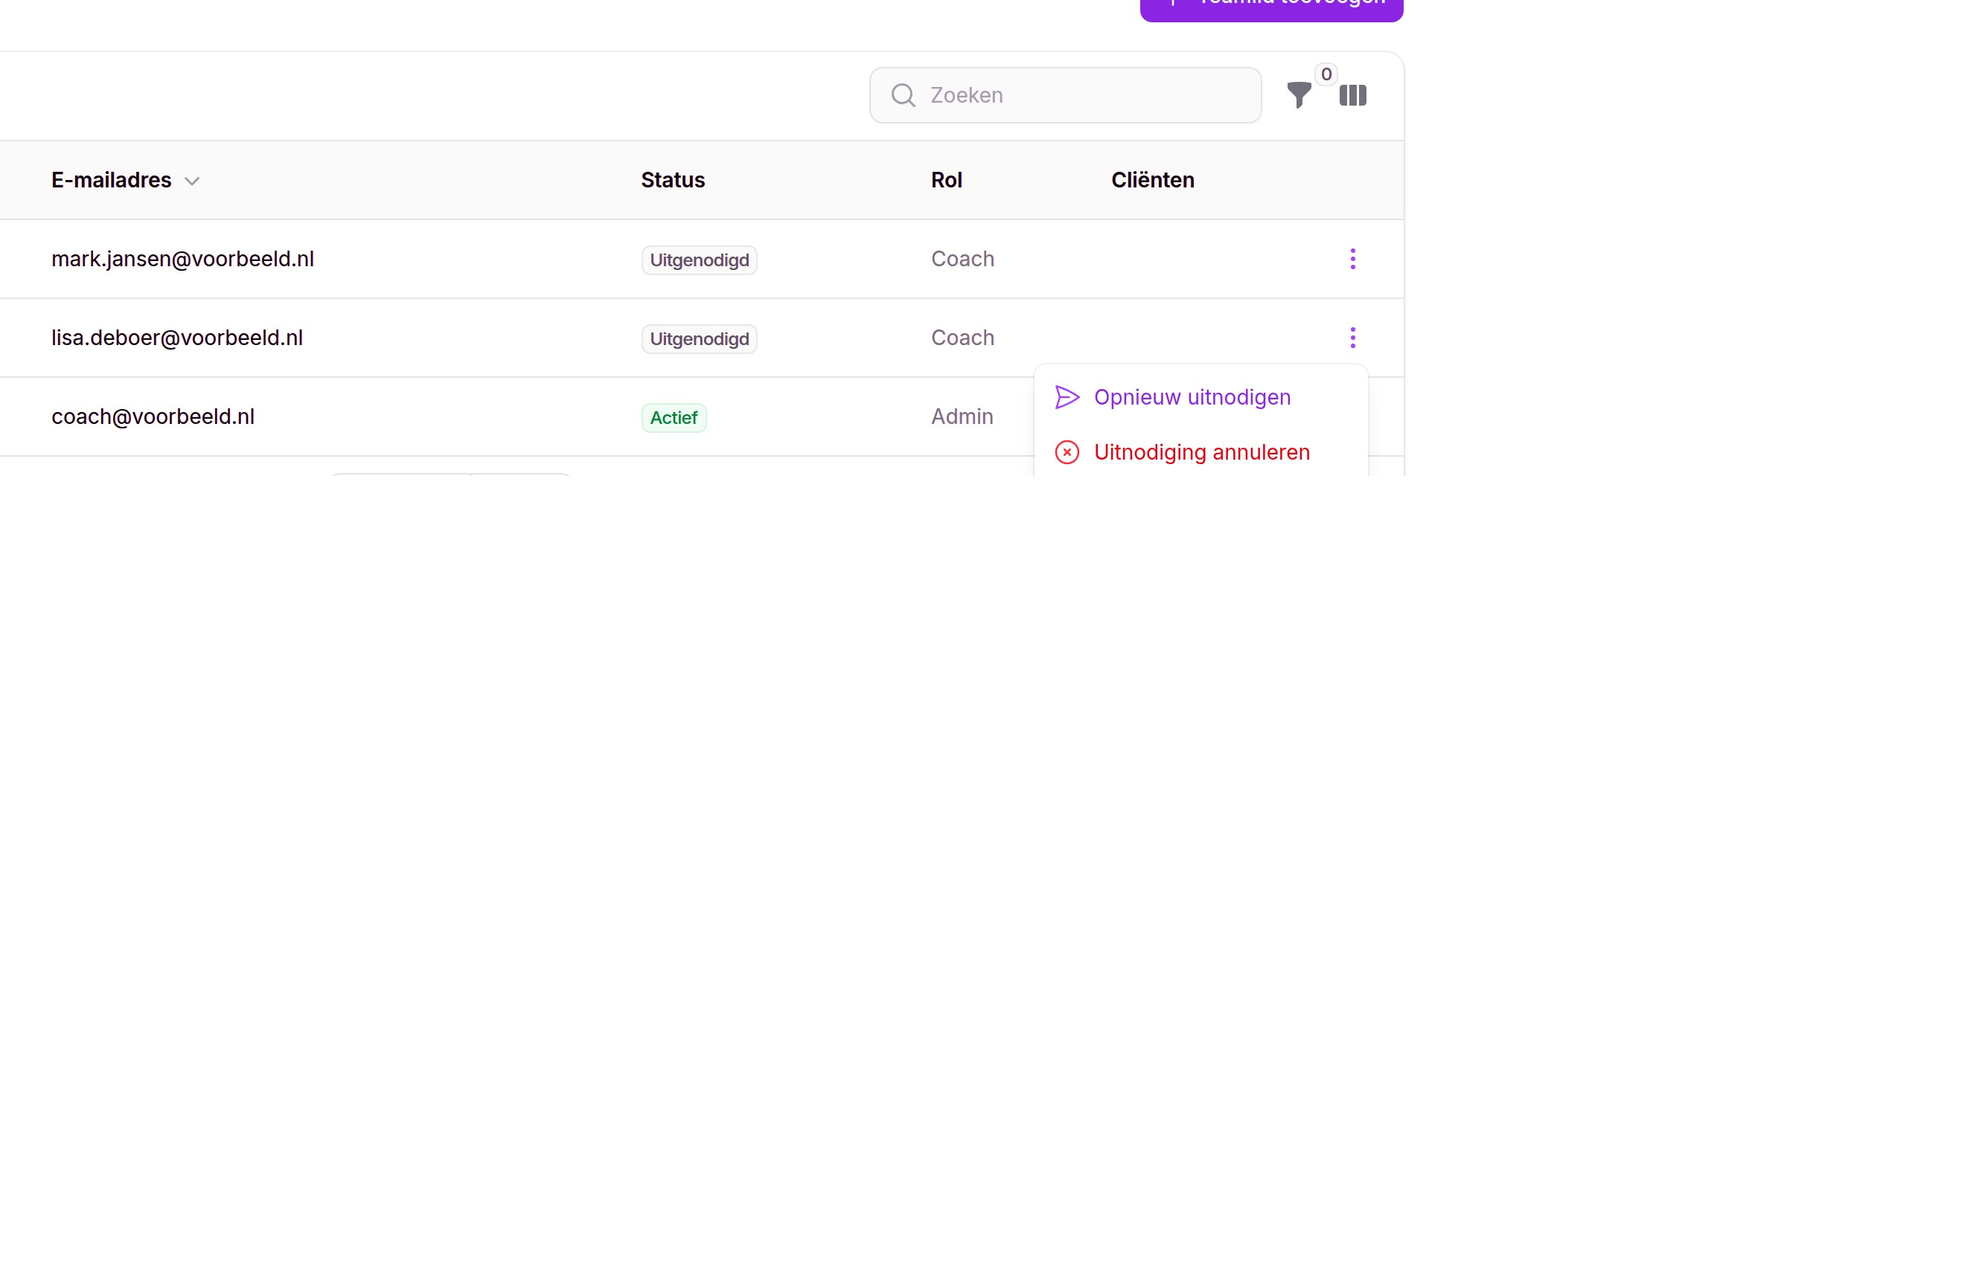1979x1277 pixels.
Task: Click the filter count badge
Action: 1326,74
